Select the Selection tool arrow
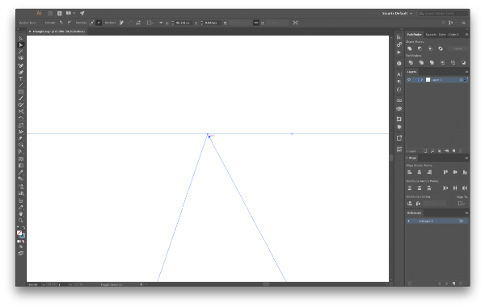This screenshot has height=308, width=485. [21, 38]
